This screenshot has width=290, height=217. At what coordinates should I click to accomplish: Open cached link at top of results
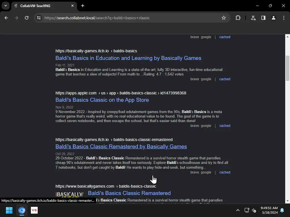pyautogui.click(x=225, y=37)
